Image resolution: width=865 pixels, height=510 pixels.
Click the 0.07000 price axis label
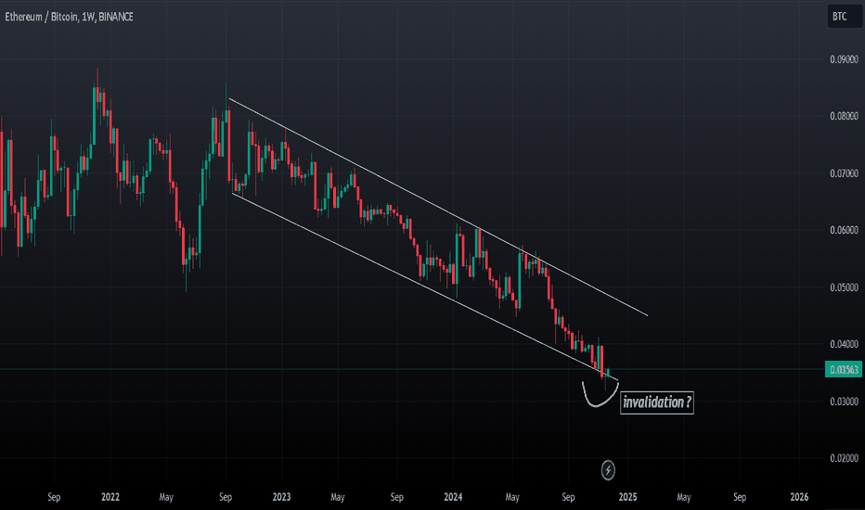tap(844, 173)
